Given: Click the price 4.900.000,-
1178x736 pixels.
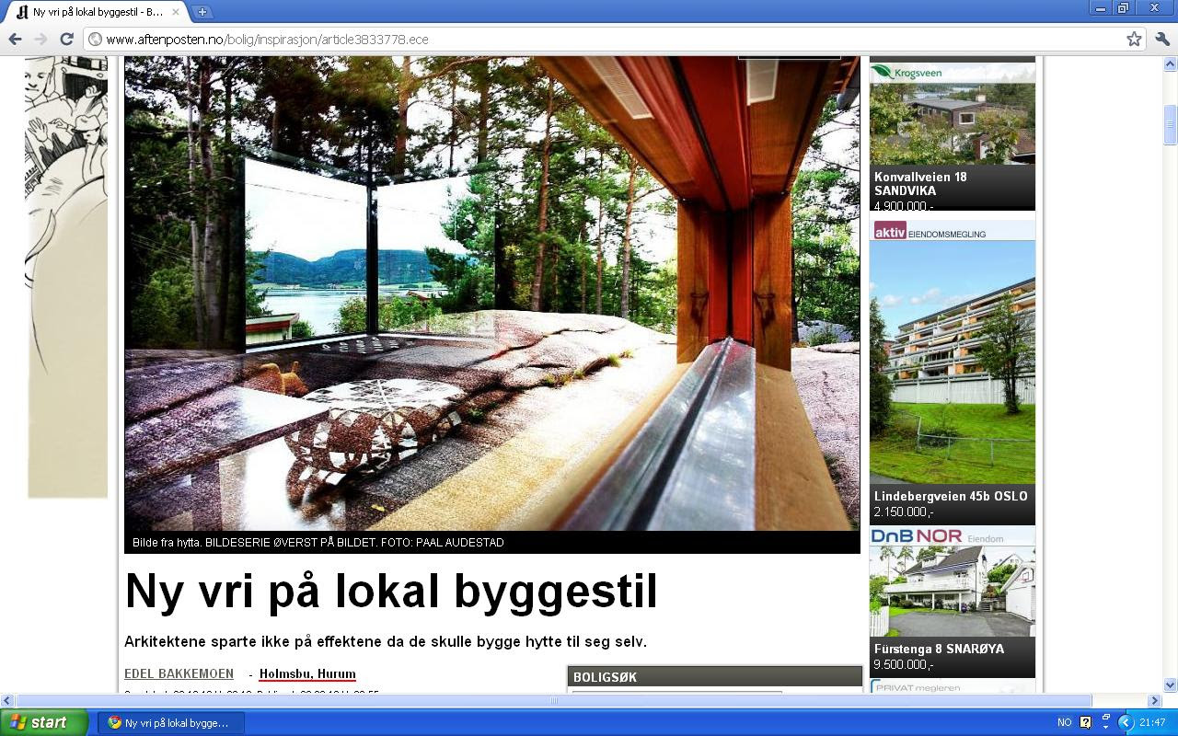Looking at the screenshot, I should (904, 206).
